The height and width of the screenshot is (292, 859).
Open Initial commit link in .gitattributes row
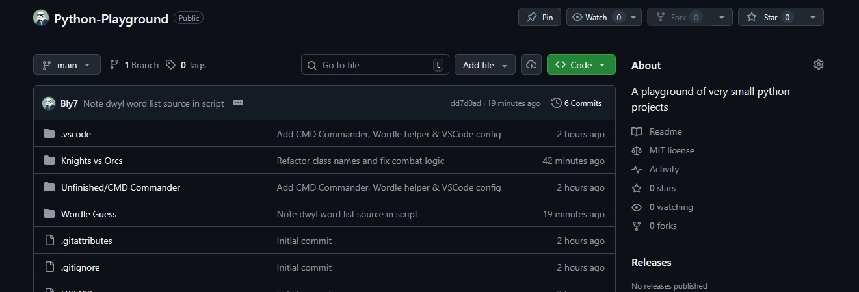(304, 241)
